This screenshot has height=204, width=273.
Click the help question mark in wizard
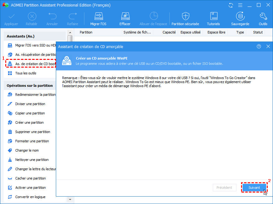[259, 46]
